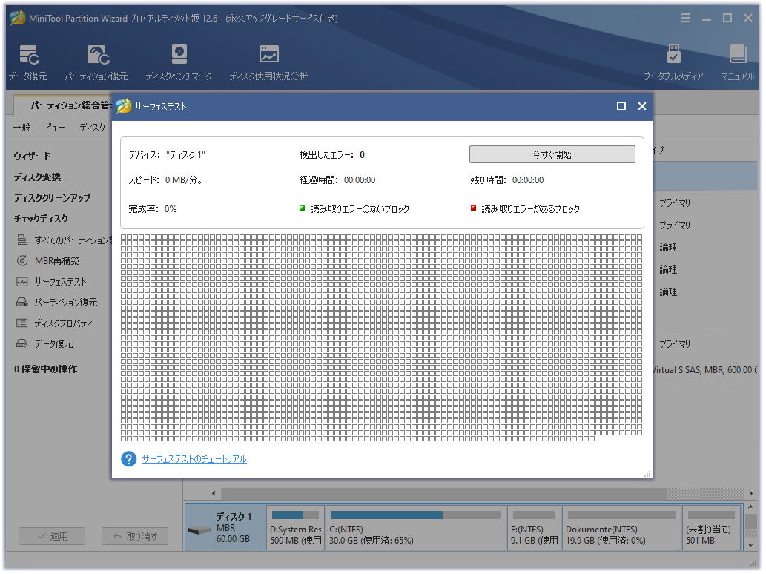Maximize the サーフェステスト dialog
The width and height of the screenshot is (766, 574).
click(x=621, y=106)
